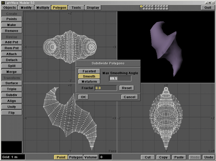The image size is (216, 161).
Task: Select the Unify tool
Action: coord(11,107)
